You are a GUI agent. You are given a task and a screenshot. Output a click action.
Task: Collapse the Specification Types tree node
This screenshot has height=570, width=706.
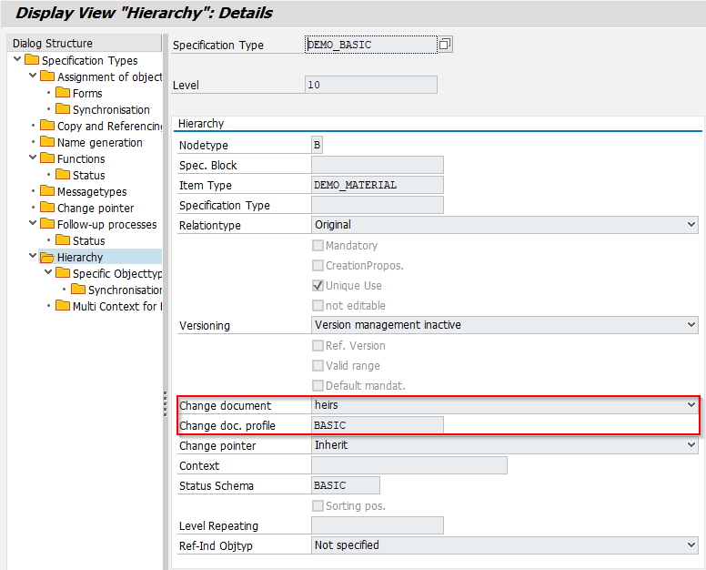(x=17, y=60)
